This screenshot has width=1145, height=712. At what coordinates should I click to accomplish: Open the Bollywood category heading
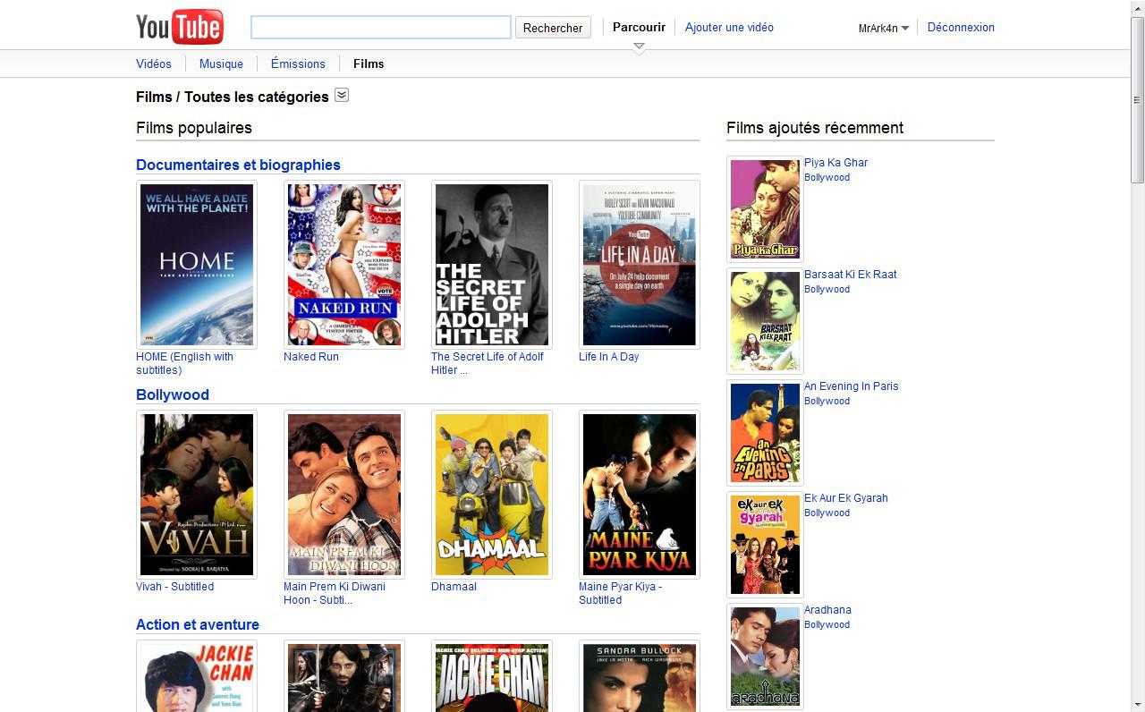click(x=173, y=394)
